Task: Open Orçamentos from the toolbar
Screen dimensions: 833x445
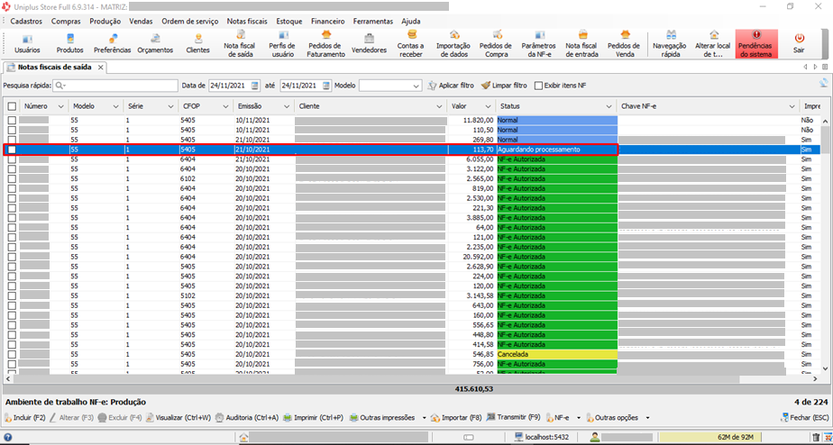Action: tap(155, 44)
